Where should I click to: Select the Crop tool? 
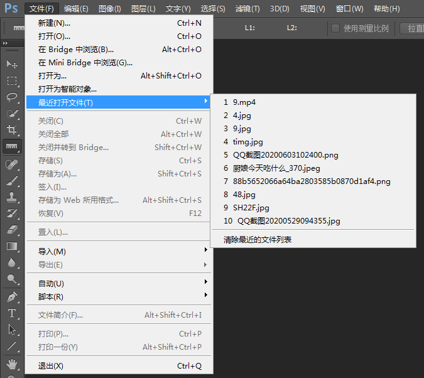tap(12, 130)
